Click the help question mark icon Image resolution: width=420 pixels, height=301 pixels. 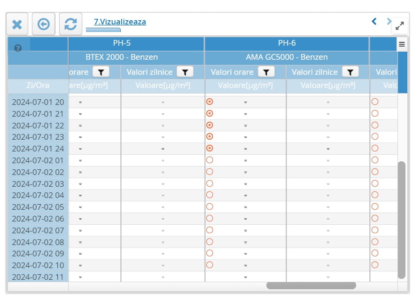click(x=18, y=48)
